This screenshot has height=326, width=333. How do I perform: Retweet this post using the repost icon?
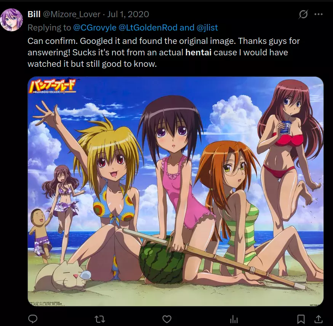tap(99, 319)
